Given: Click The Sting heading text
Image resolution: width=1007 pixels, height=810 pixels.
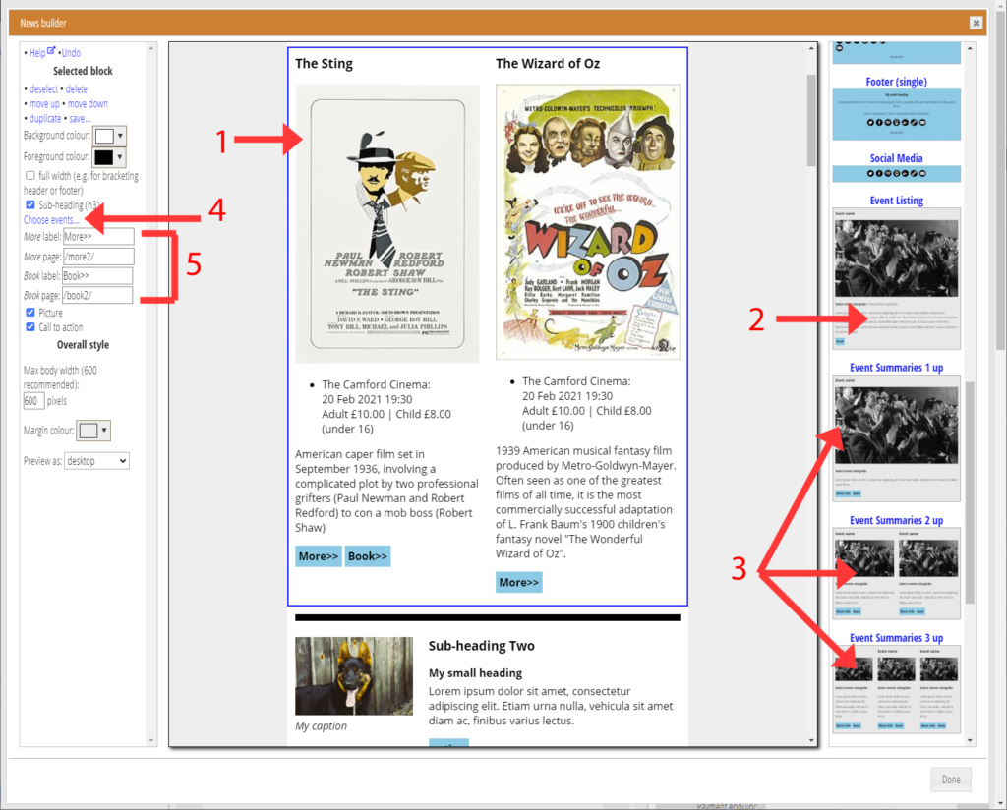Looking at the screenshot, I should tap(325, 64).
